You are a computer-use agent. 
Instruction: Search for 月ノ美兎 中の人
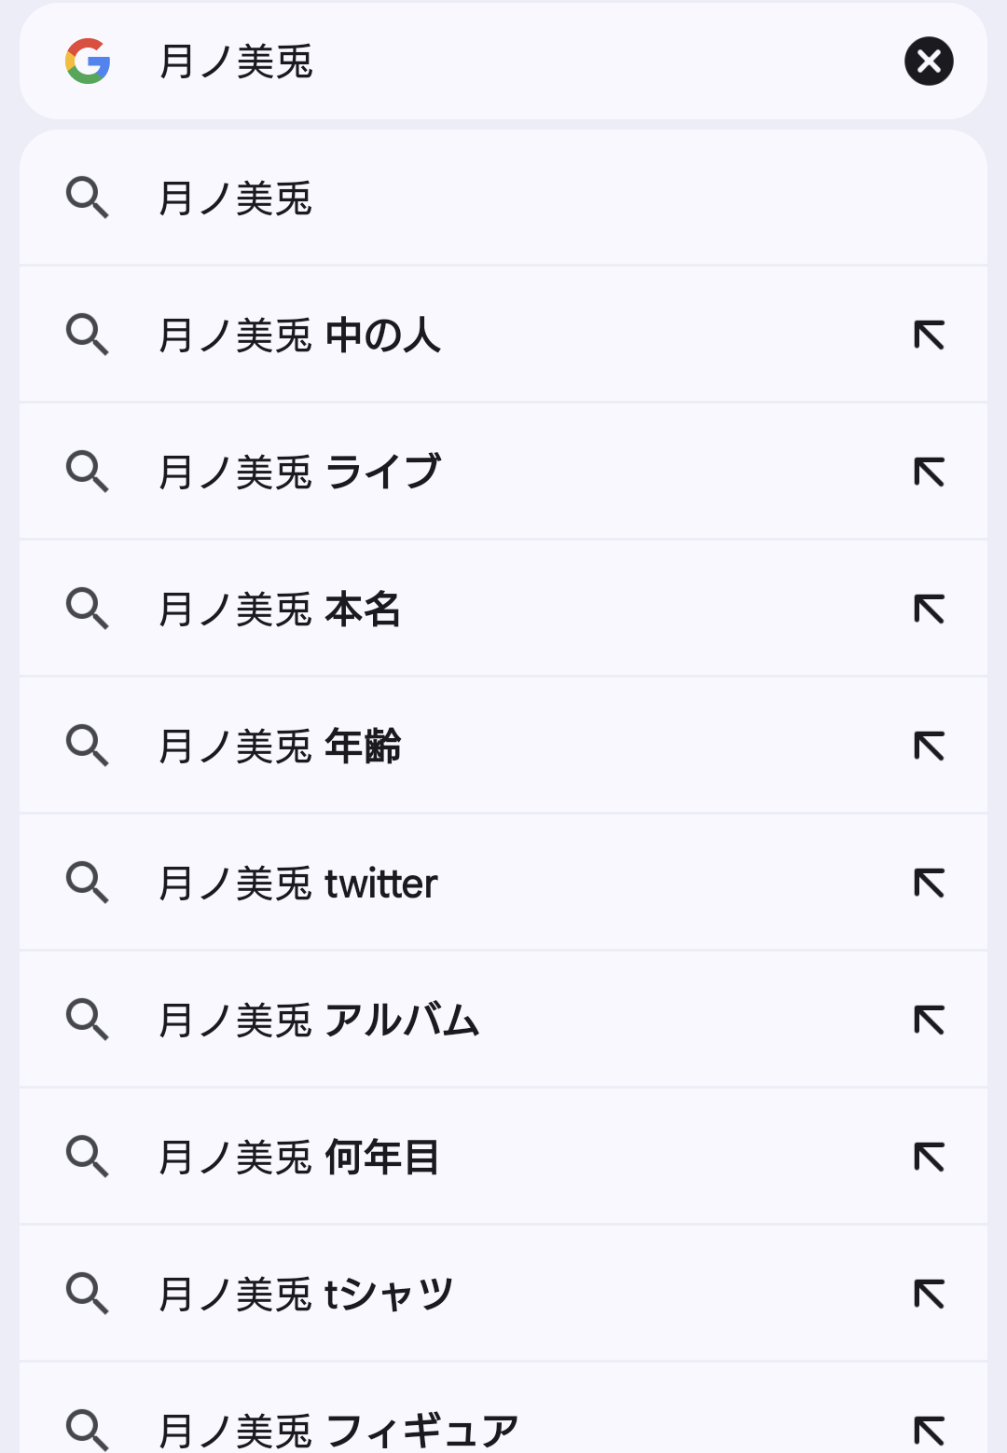coord(504,336)
